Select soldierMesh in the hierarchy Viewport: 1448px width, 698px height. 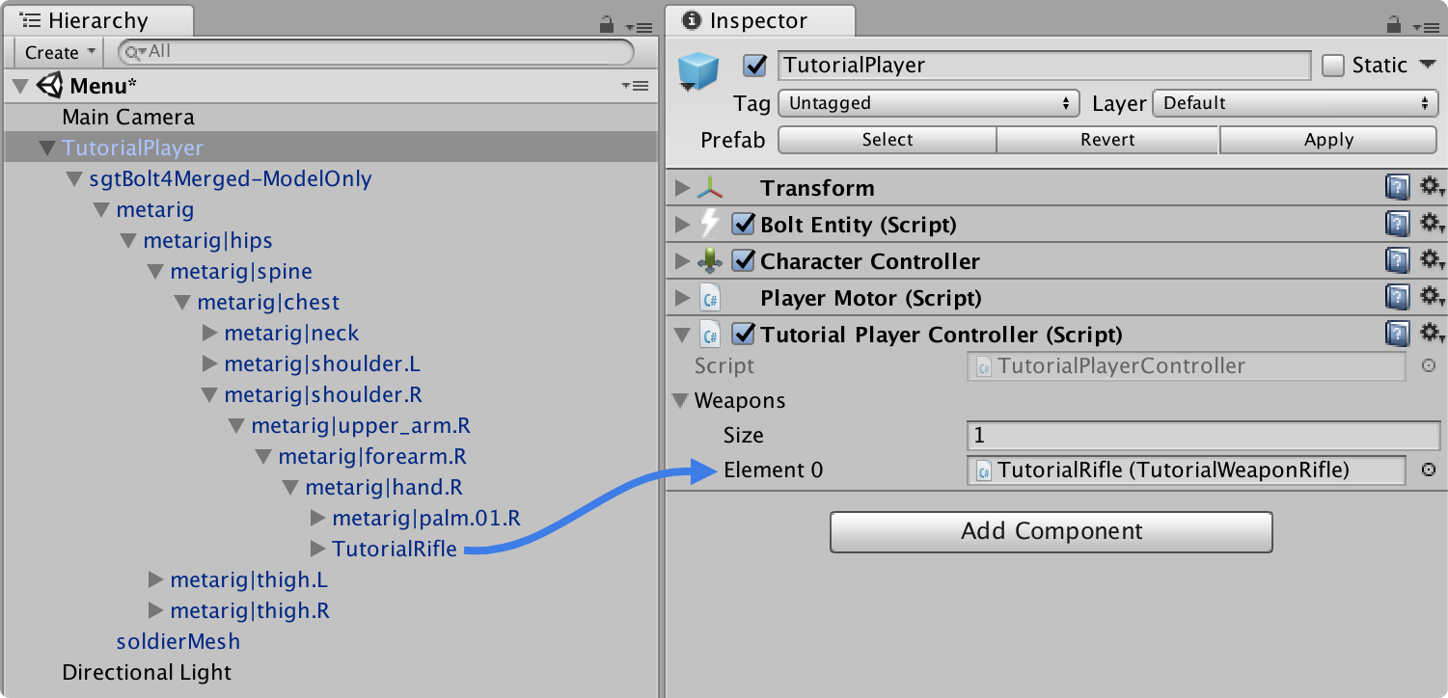178,642
